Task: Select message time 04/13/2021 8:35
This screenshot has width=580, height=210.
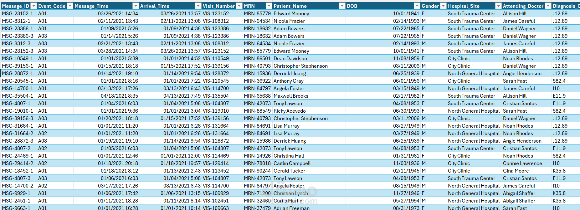Action: [119, 96]
